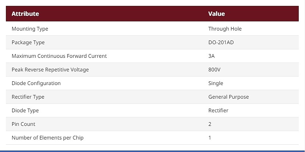Select Number of Elements per Chip label
This screenshot has height=152, width=305.
[48, 138]
